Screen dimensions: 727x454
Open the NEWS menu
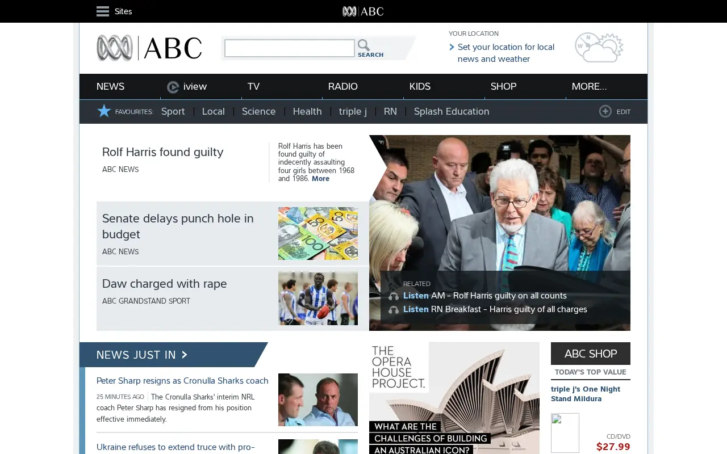[x=110, y=86]
